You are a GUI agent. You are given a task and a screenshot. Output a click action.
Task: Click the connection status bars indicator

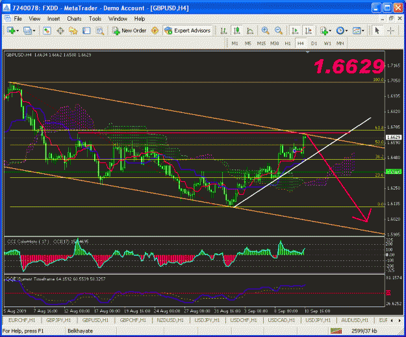click(x=336, y=331)
